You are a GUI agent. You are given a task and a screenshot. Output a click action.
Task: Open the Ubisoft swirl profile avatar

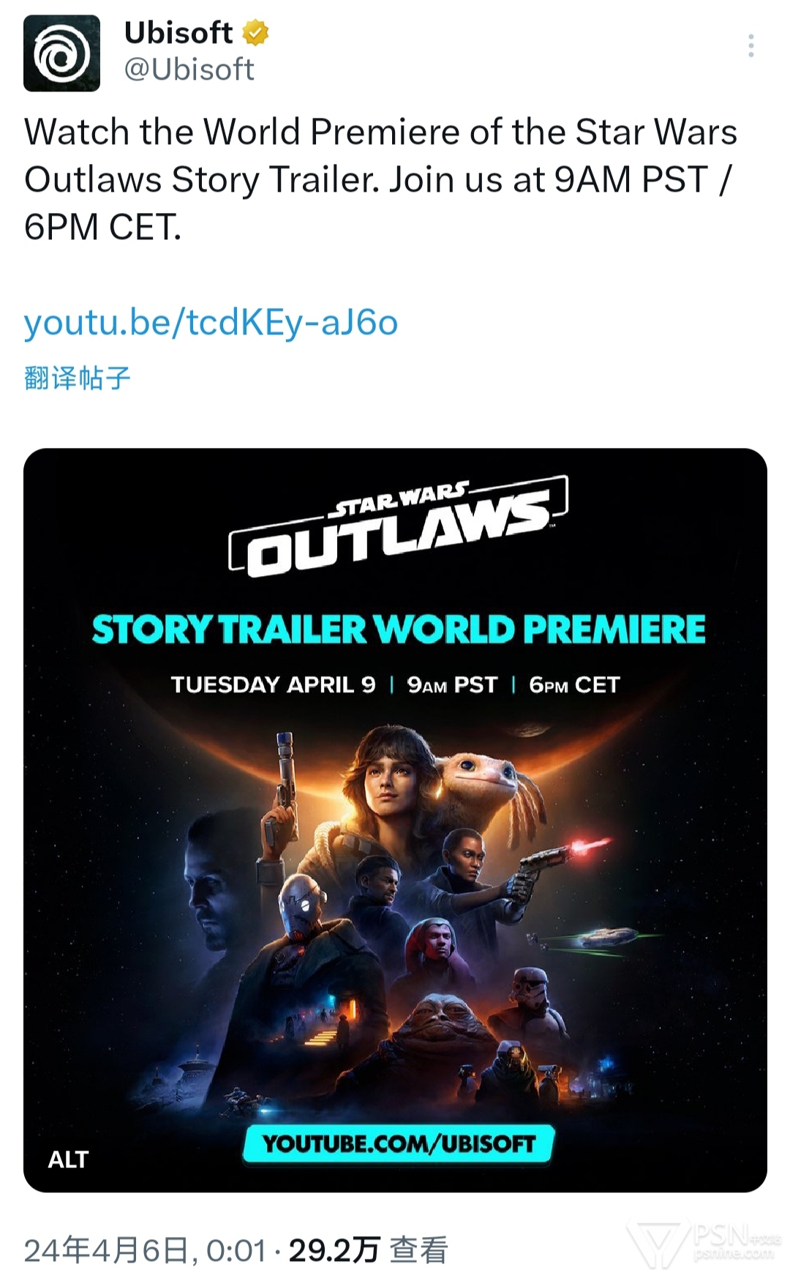(x=61, y=53)
